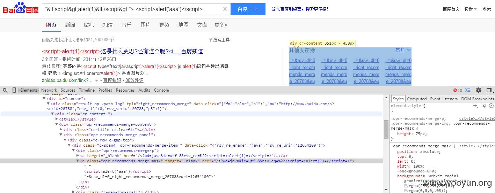Collapse the div class="cr-content" node
This screenshot has width=495, height=193.
[x=53, y=114]
